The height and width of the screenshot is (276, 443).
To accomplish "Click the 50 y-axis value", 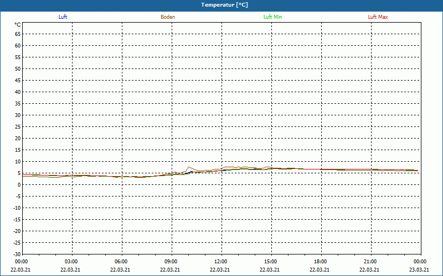I will point(18,68).
